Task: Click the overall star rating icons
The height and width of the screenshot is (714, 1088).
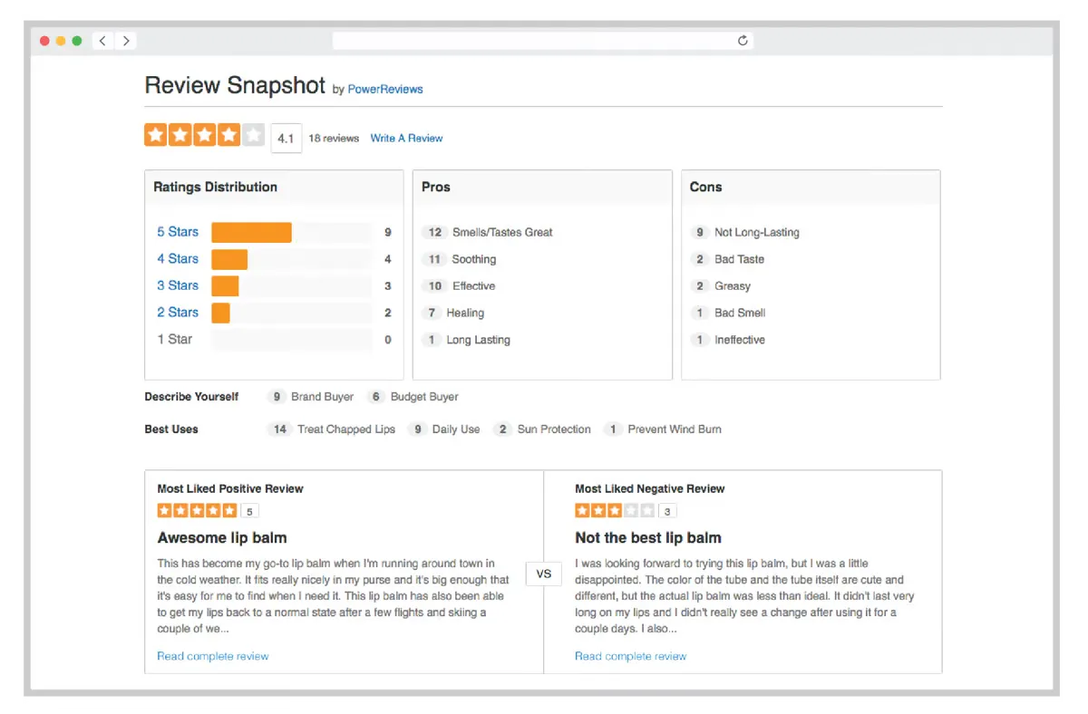Action: pos(204,136)
